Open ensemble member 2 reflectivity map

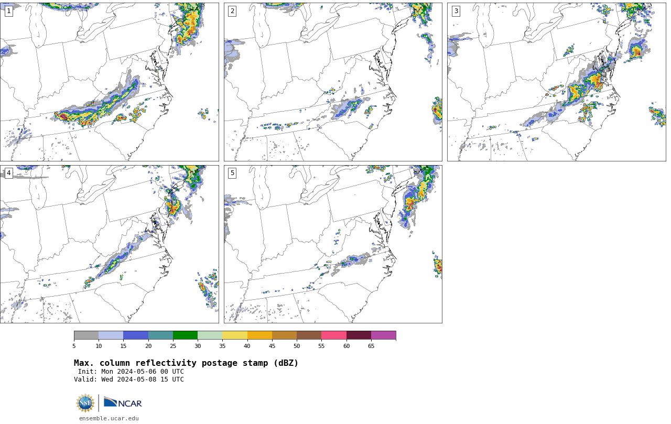pos(333,82)
